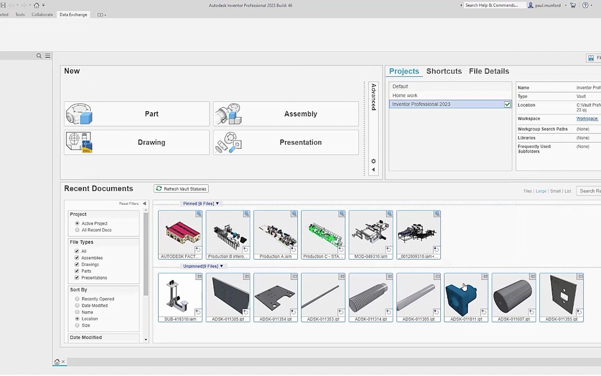Screen dimensions: 601x376
Task: Select the Data Exchange ribbon tab
Action: click(x=73, y=15)
